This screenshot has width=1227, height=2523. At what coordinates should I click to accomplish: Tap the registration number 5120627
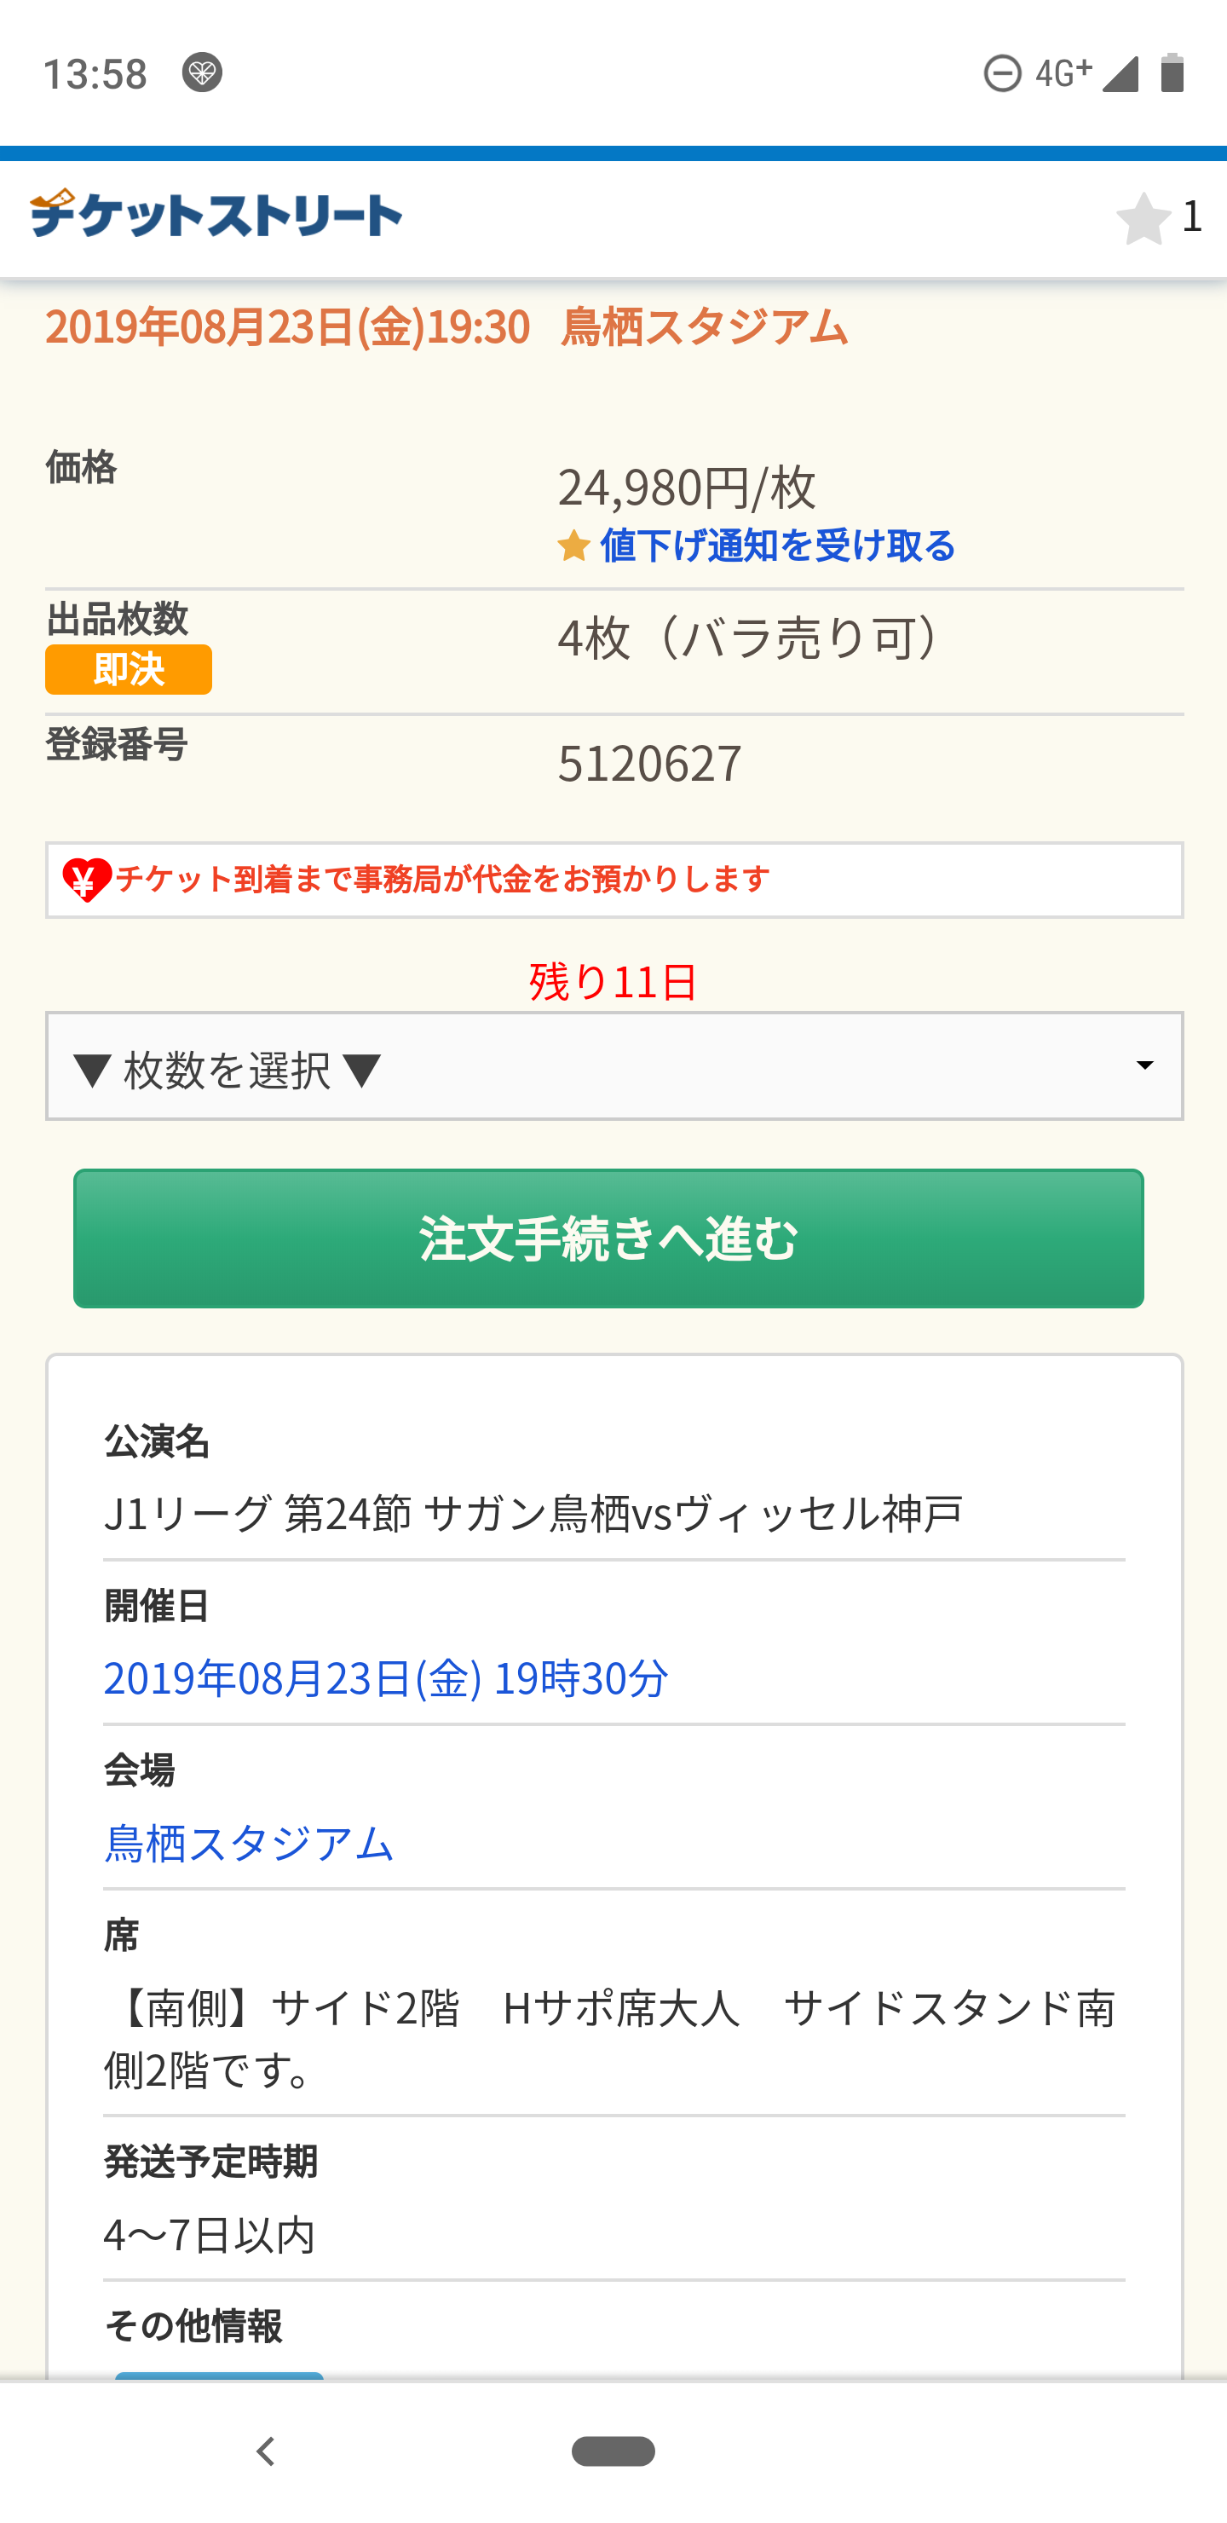pyautogui.click(x=649, y=763)
